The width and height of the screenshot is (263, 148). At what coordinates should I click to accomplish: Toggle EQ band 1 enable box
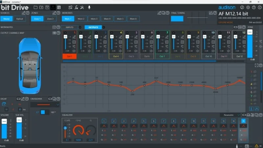(x=104, y=121)
